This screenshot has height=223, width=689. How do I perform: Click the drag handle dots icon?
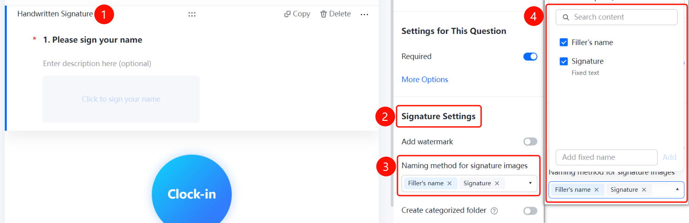point(192,14)
